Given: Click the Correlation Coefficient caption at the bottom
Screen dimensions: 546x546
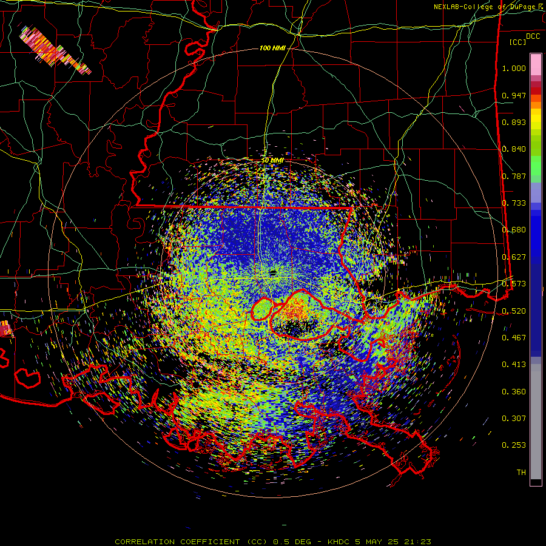Looking at the screenshot, I should pos(273,542).
